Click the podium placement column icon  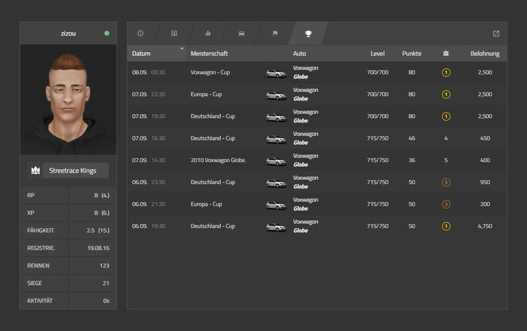(446, 53)
